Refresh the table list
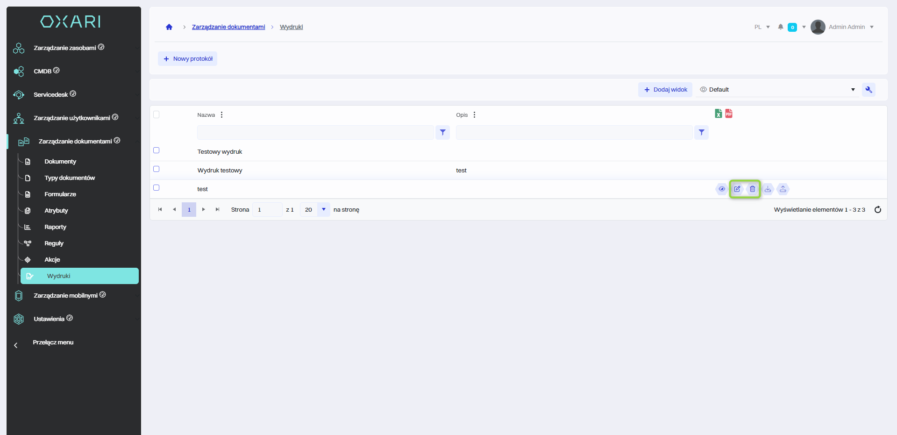 [877, 210]
